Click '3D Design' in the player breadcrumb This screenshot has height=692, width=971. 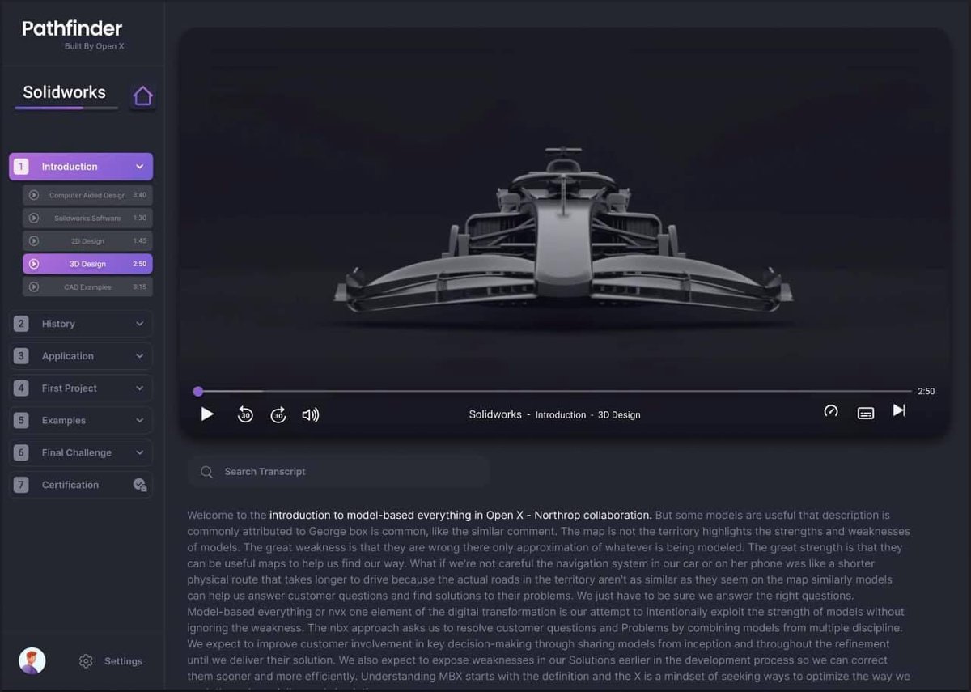point(619,414)
